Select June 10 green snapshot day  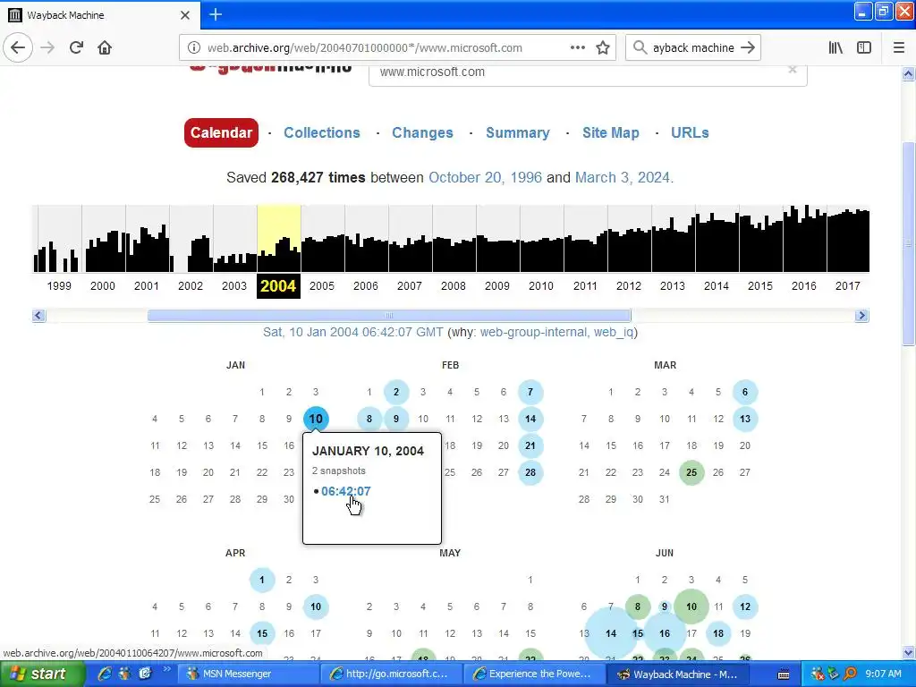pyautogui.click(x=691, y=607)
